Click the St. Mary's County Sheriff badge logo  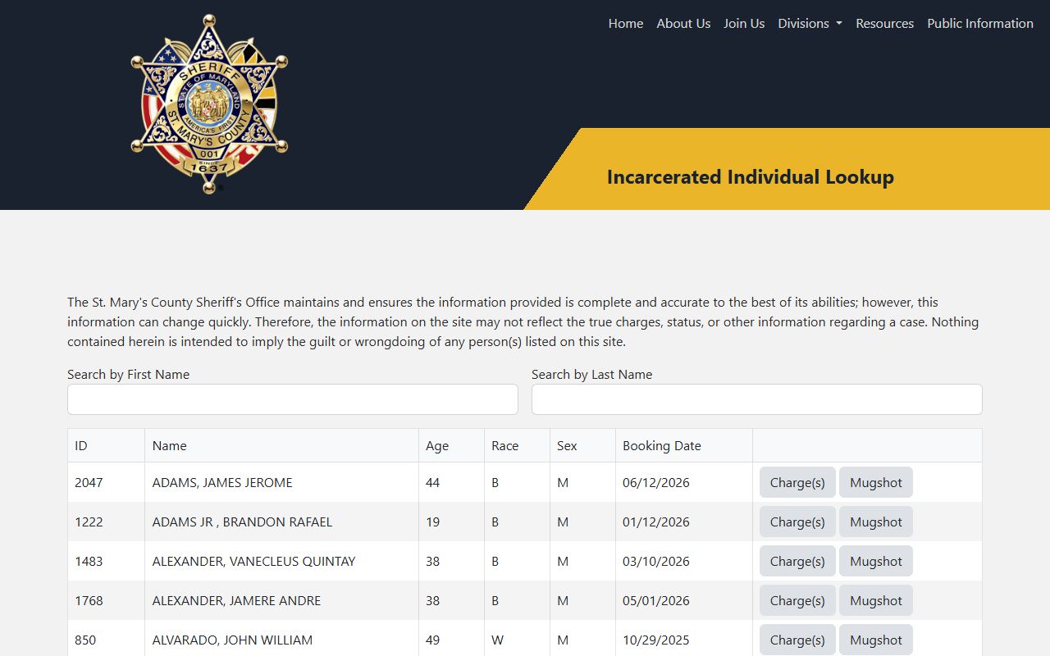click(x=209, y=104)
